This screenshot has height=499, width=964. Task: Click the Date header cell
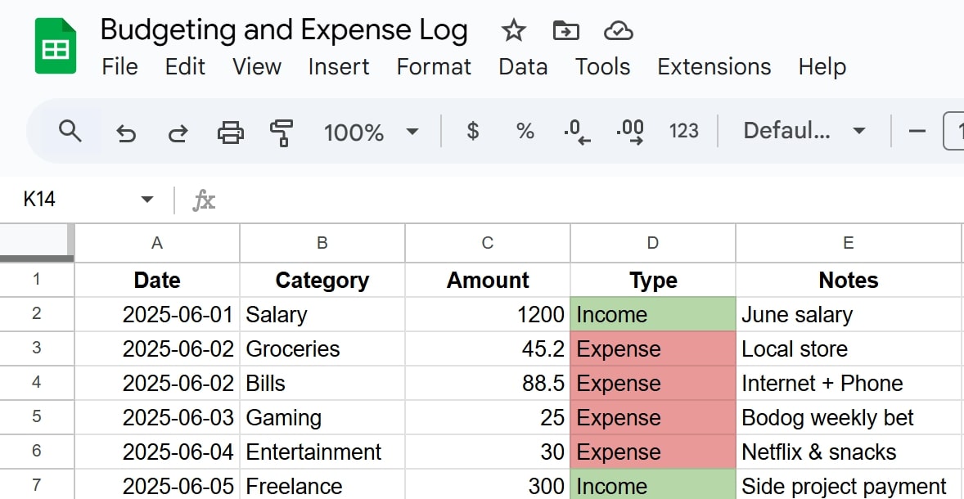click(157, 281)
